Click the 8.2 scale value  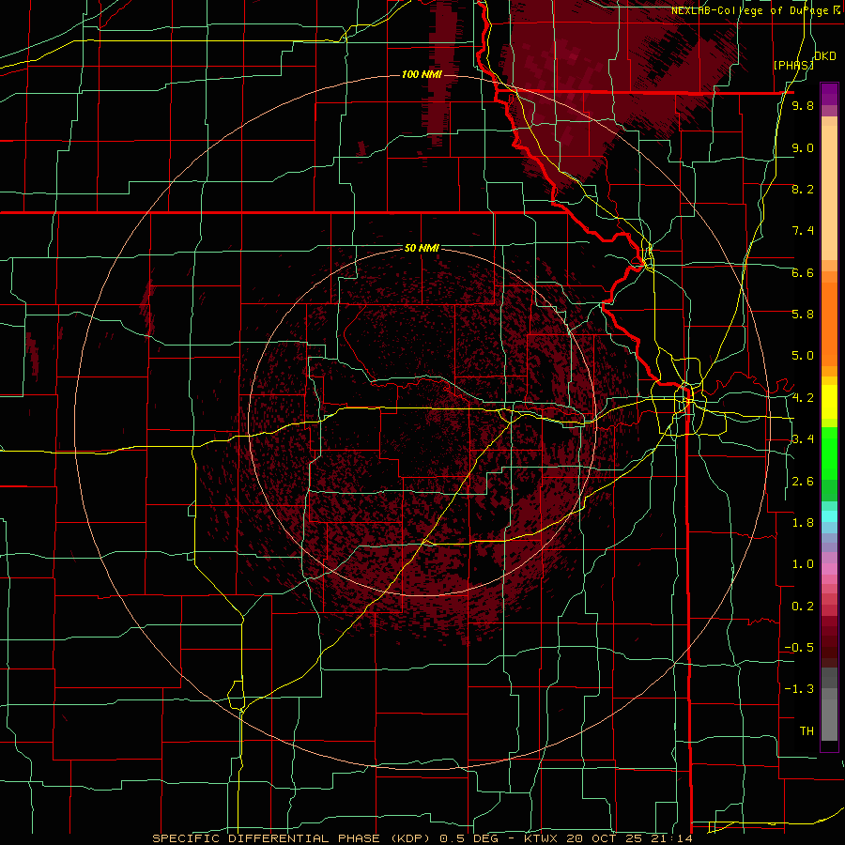pyautogui.click(x=803, y=189)
